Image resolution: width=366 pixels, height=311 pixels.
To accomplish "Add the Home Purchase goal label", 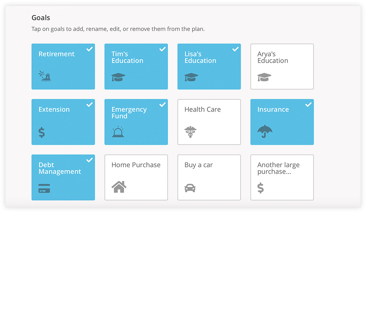I will 136,165.
